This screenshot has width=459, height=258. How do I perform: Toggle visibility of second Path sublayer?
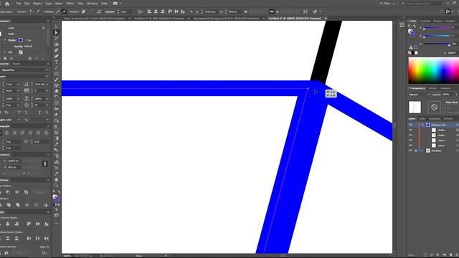pyautogui.click(x=410, y=135)
